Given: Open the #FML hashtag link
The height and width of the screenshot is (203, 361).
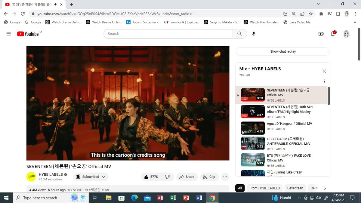Looking at the screenshot, I should tap(106, 190).
